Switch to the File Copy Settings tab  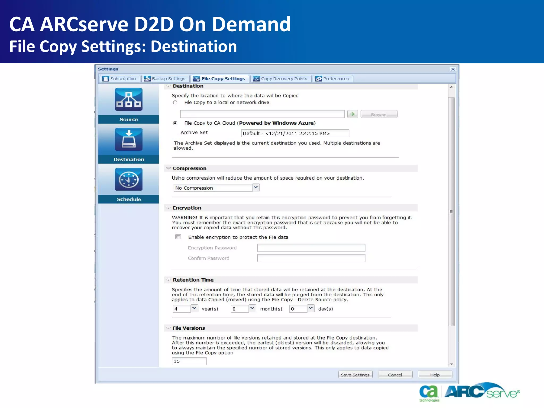[220, 79]
